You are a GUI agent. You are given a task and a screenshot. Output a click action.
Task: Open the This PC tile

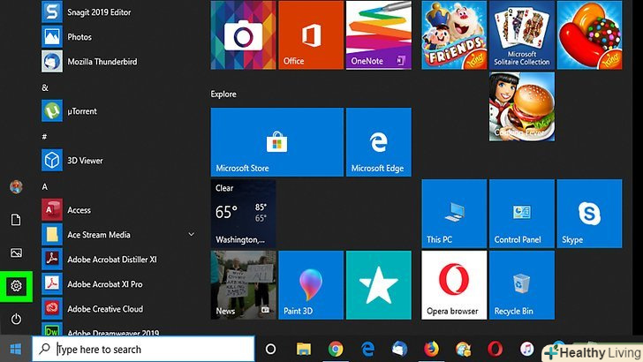(x=454, y=213)
